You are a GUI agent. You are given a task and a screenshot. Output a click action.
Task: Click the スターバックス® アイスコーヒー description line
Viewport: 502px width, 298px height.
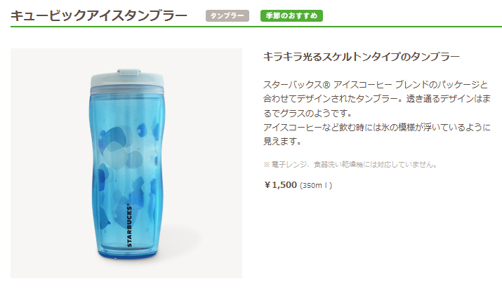(x=375, y=85)
